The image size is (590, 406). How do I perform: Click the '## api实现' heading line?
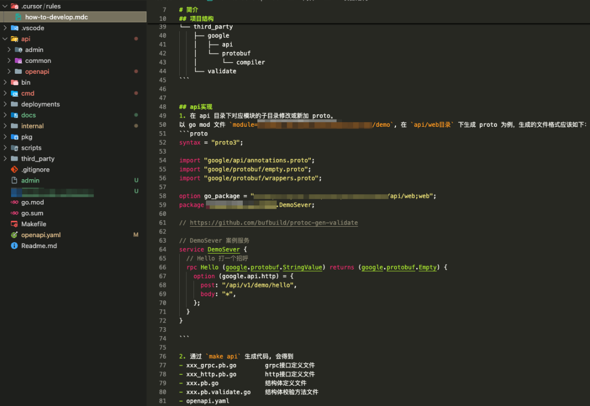[x=196, y=107]
